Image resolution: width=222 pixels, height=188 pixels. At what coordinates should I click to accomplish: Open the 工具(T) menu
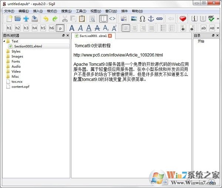[x=81, y=11]
